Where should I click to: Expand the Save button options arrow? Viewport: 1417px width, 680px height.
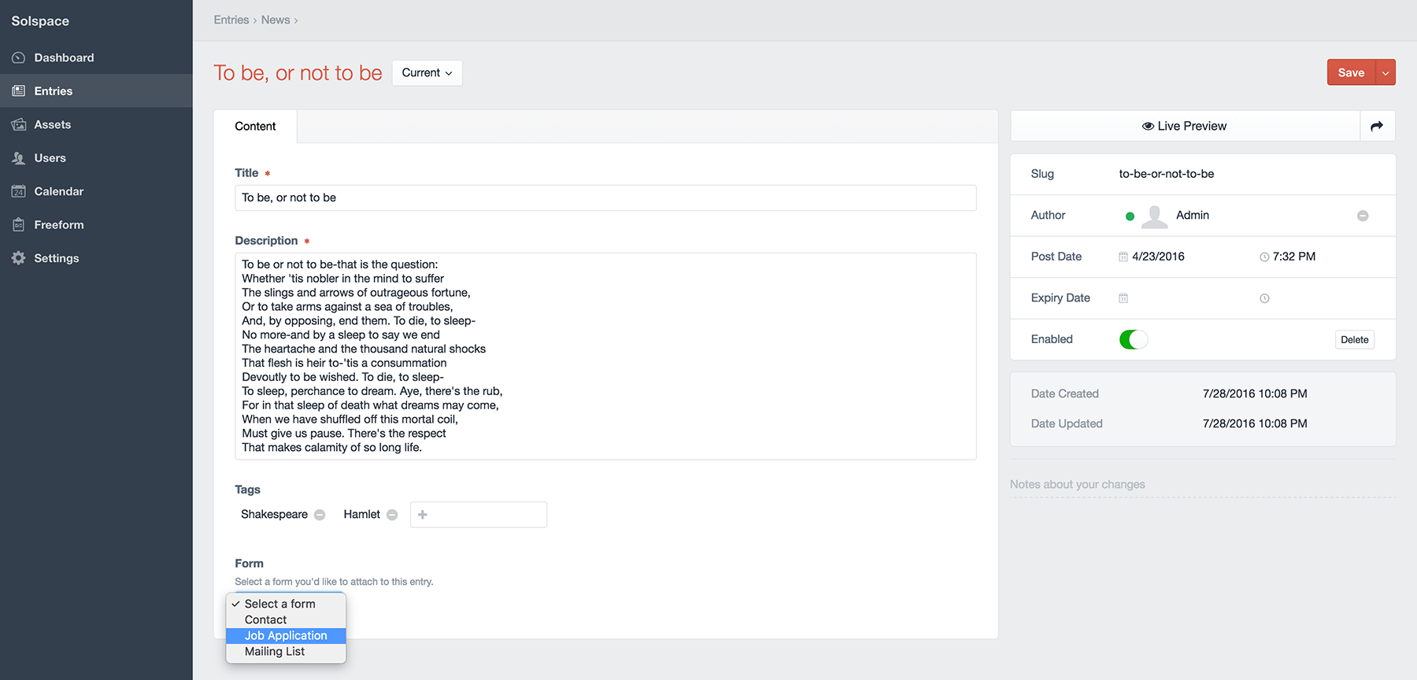coord(1386,72)
